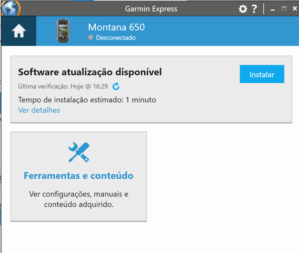Open the settings gear icon
Screen dimensions: 299x253
click(x=243, y=9)
